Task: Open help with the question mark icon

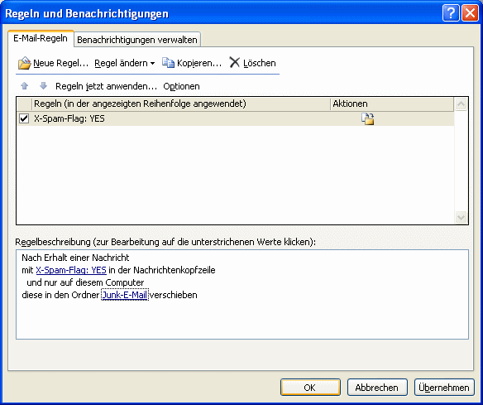Action: tap(451, 13)
